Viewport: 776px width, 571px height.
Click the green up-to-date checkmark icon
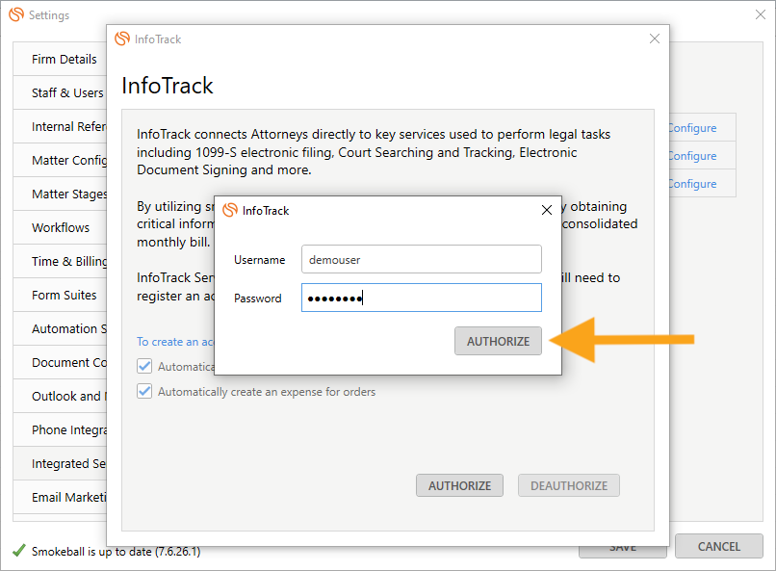(x=18, y=552)
